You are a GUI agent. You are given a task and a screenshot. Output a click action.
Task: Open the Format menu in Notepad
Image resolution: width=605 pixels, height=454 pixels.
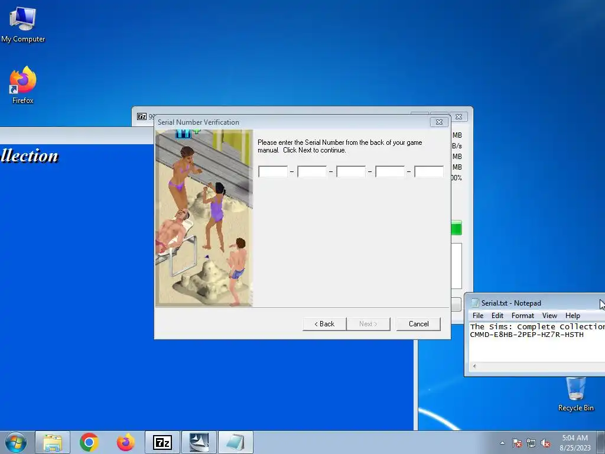tap(523, 316)
